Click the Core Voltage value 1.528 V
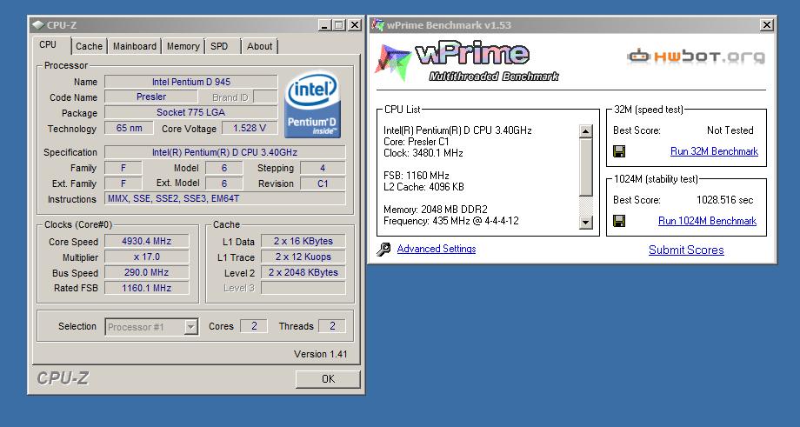The image size is (800, 427). tap(250, 128)
